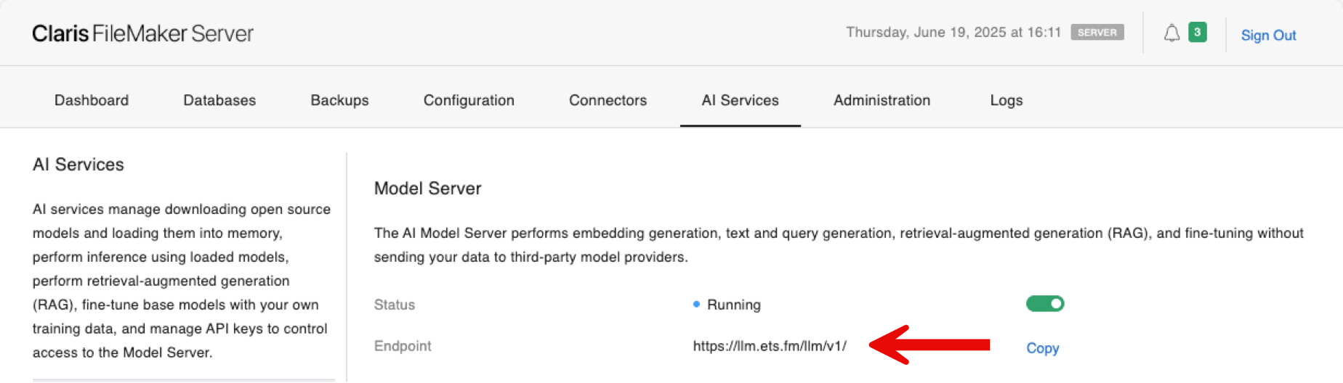This screenshot has height=383, width=1343.
Task: Click the SERVER badge label
Action: [x=1097, y=32]
